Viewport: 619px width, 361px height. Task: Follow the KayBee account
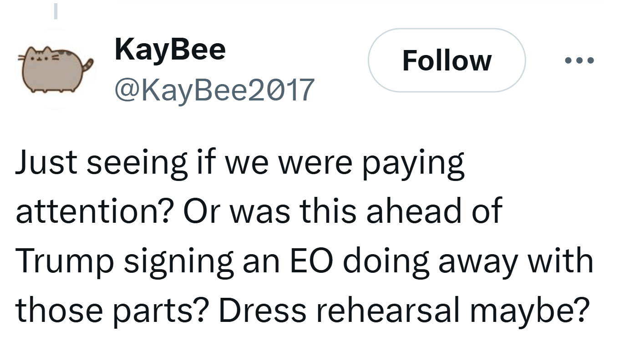pyautogui.click(x=446, y=60)
